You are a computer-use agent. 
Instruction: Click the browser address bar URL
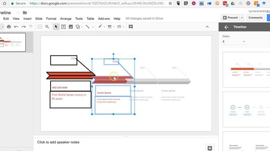coord(97,3)
